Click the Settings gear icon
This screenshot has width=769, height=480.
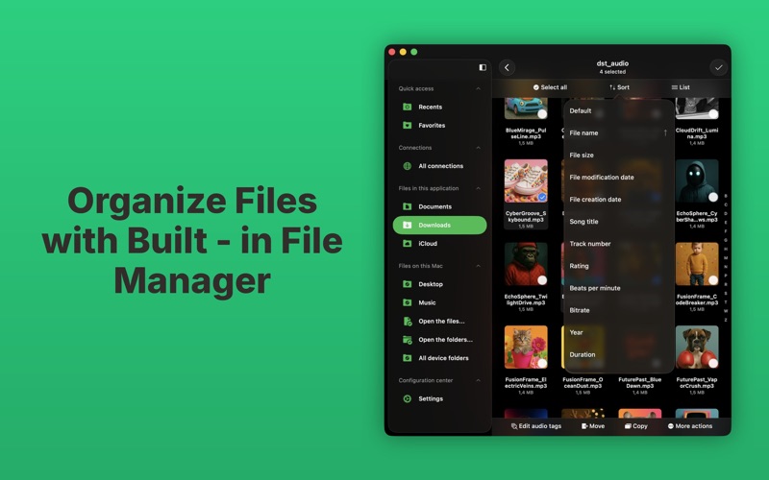[x=407, y=398]
